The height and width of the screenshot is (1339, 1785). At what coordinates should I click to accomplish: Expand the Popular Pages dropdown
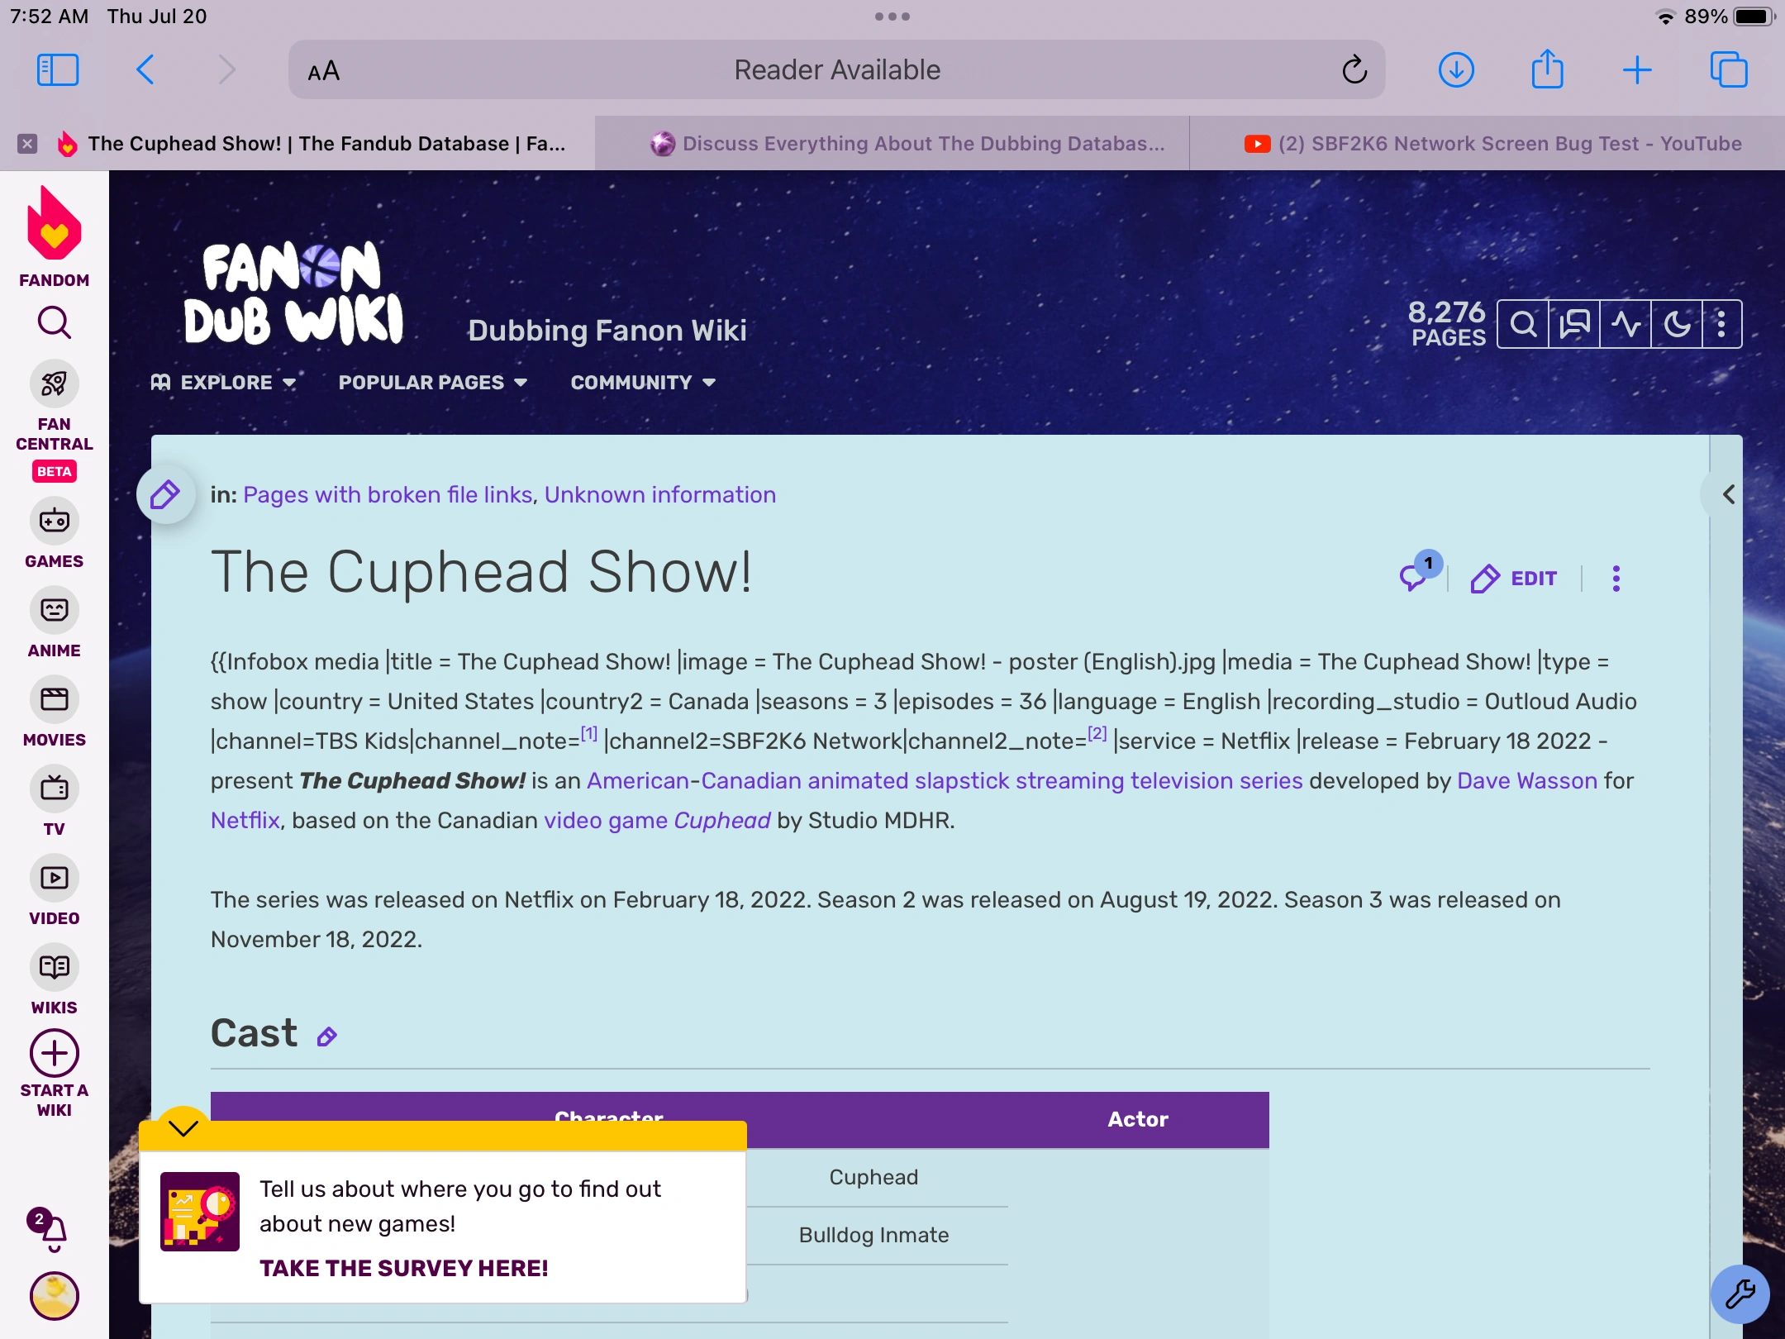point(432,383)
